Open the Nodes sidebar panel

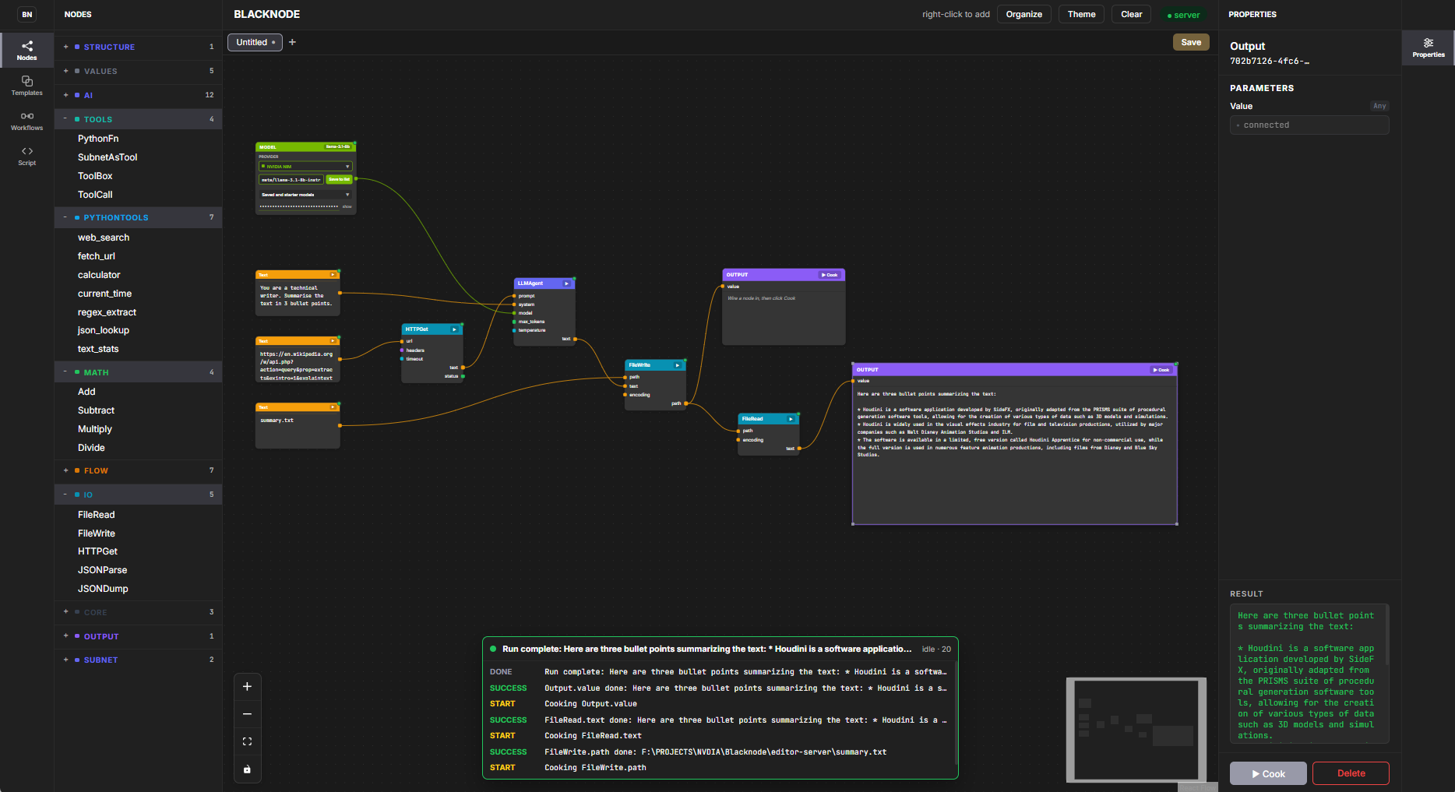click(x=26, y=50)
